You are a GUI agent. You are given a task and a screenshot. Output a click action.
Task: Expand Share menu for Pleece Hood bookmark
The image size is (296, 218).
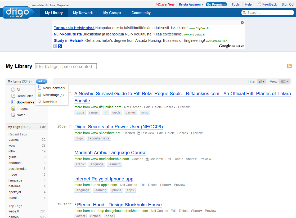196,211
